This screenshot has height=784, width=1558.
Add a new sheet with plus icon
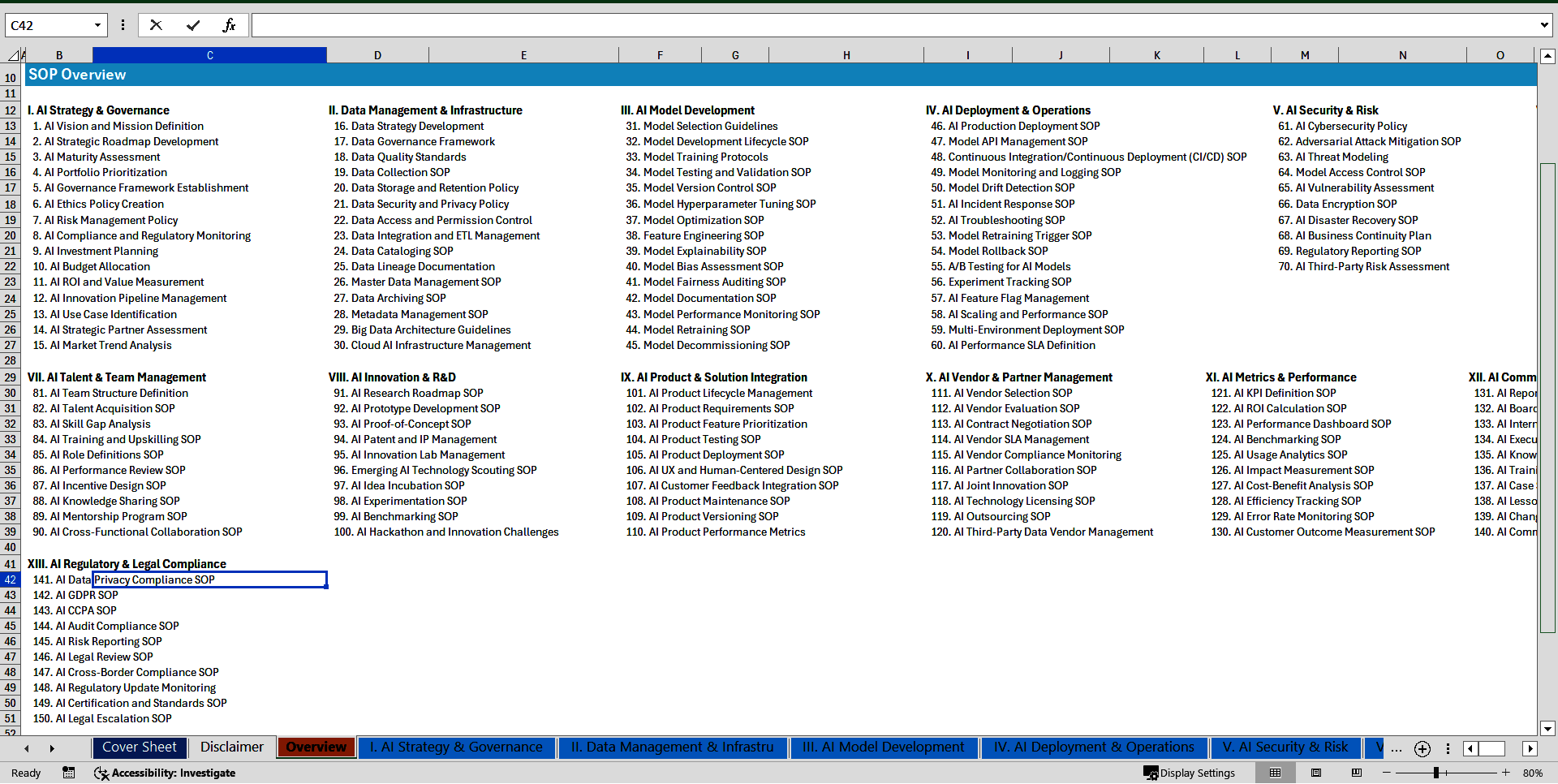click(x=1422, y=749)
